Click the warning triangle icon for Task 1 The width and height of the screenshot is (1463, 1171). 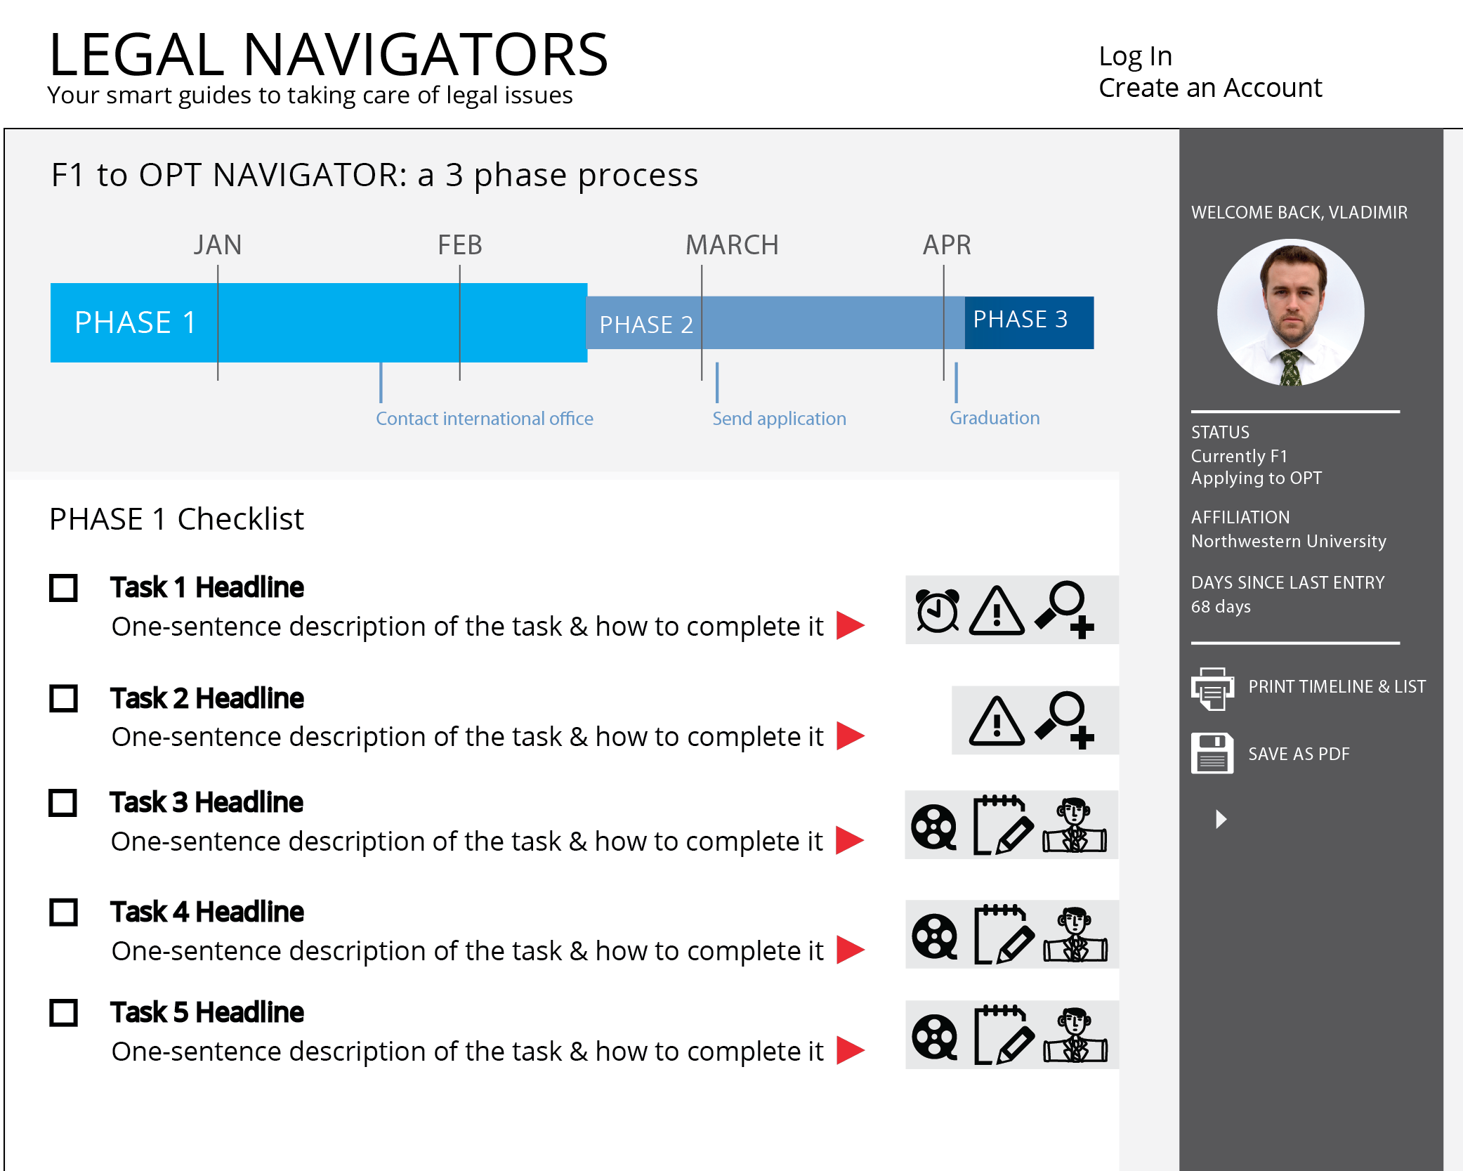(997, 610)
